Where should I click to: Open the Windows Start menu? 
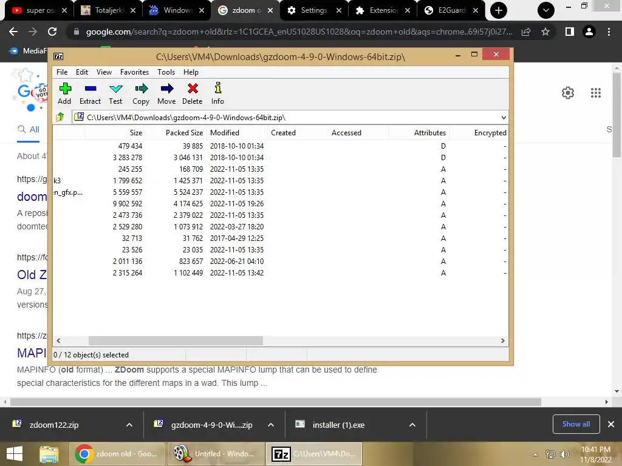tap(15, 454)
